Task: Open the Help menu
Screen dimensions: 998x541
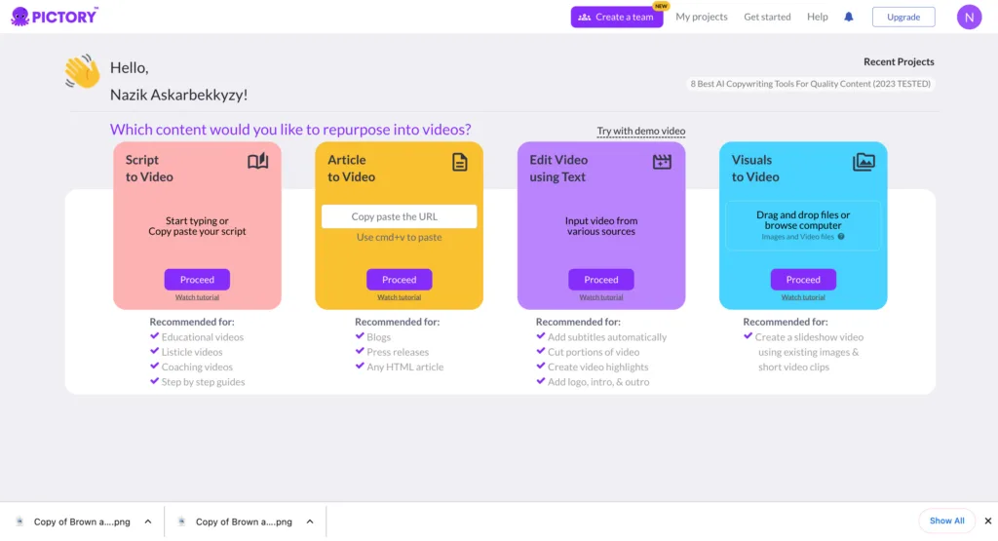Action: (818, 18)
